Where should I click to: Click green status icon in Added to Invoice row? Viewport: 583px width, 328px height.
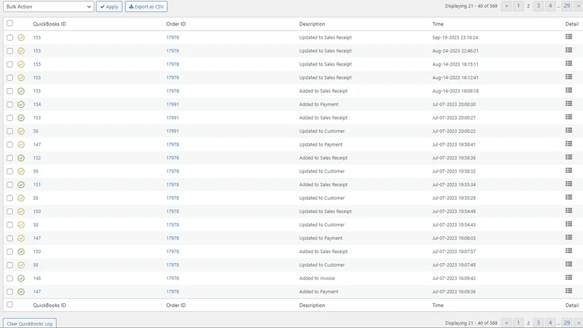pos(21,278)
